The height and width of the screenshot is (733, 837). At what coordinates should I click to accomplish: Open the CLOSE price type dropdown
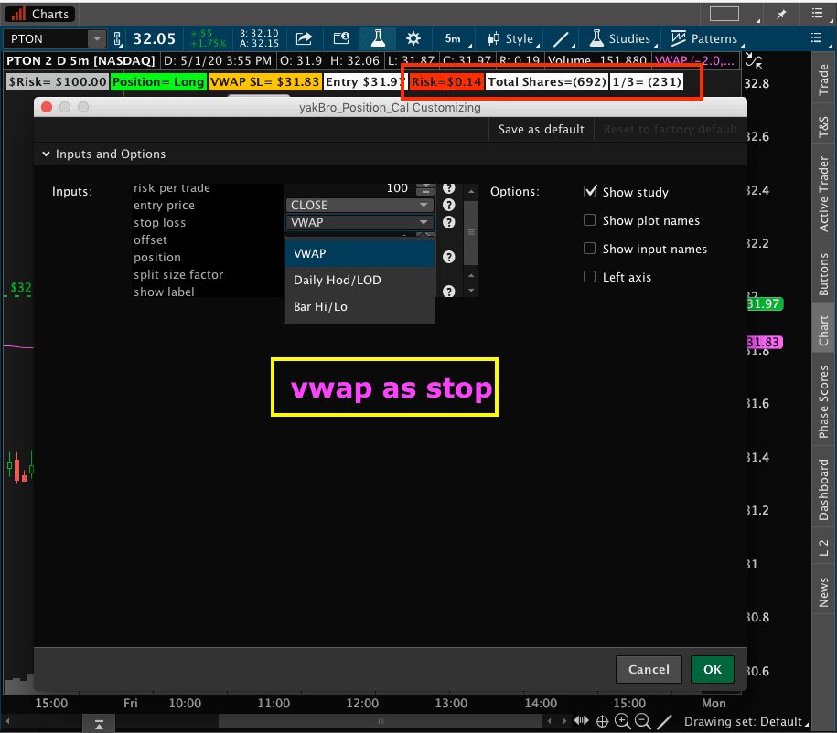(x=359, y=205)
